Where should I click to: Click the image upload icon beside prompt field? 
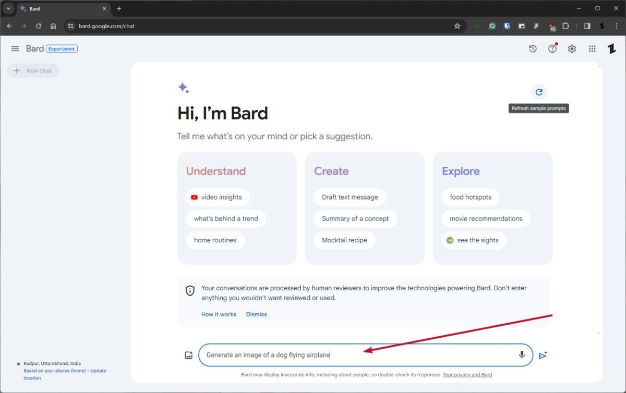188,355
